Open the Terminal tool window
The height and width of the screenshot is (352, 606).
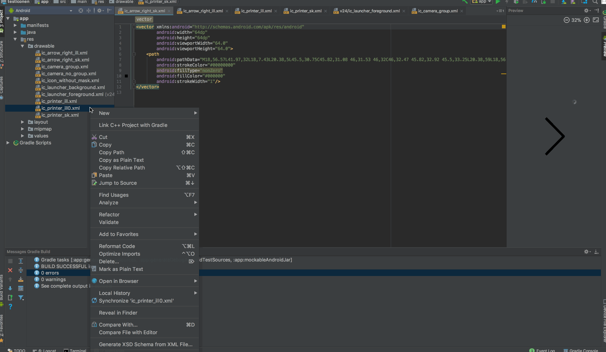[75, 350]
